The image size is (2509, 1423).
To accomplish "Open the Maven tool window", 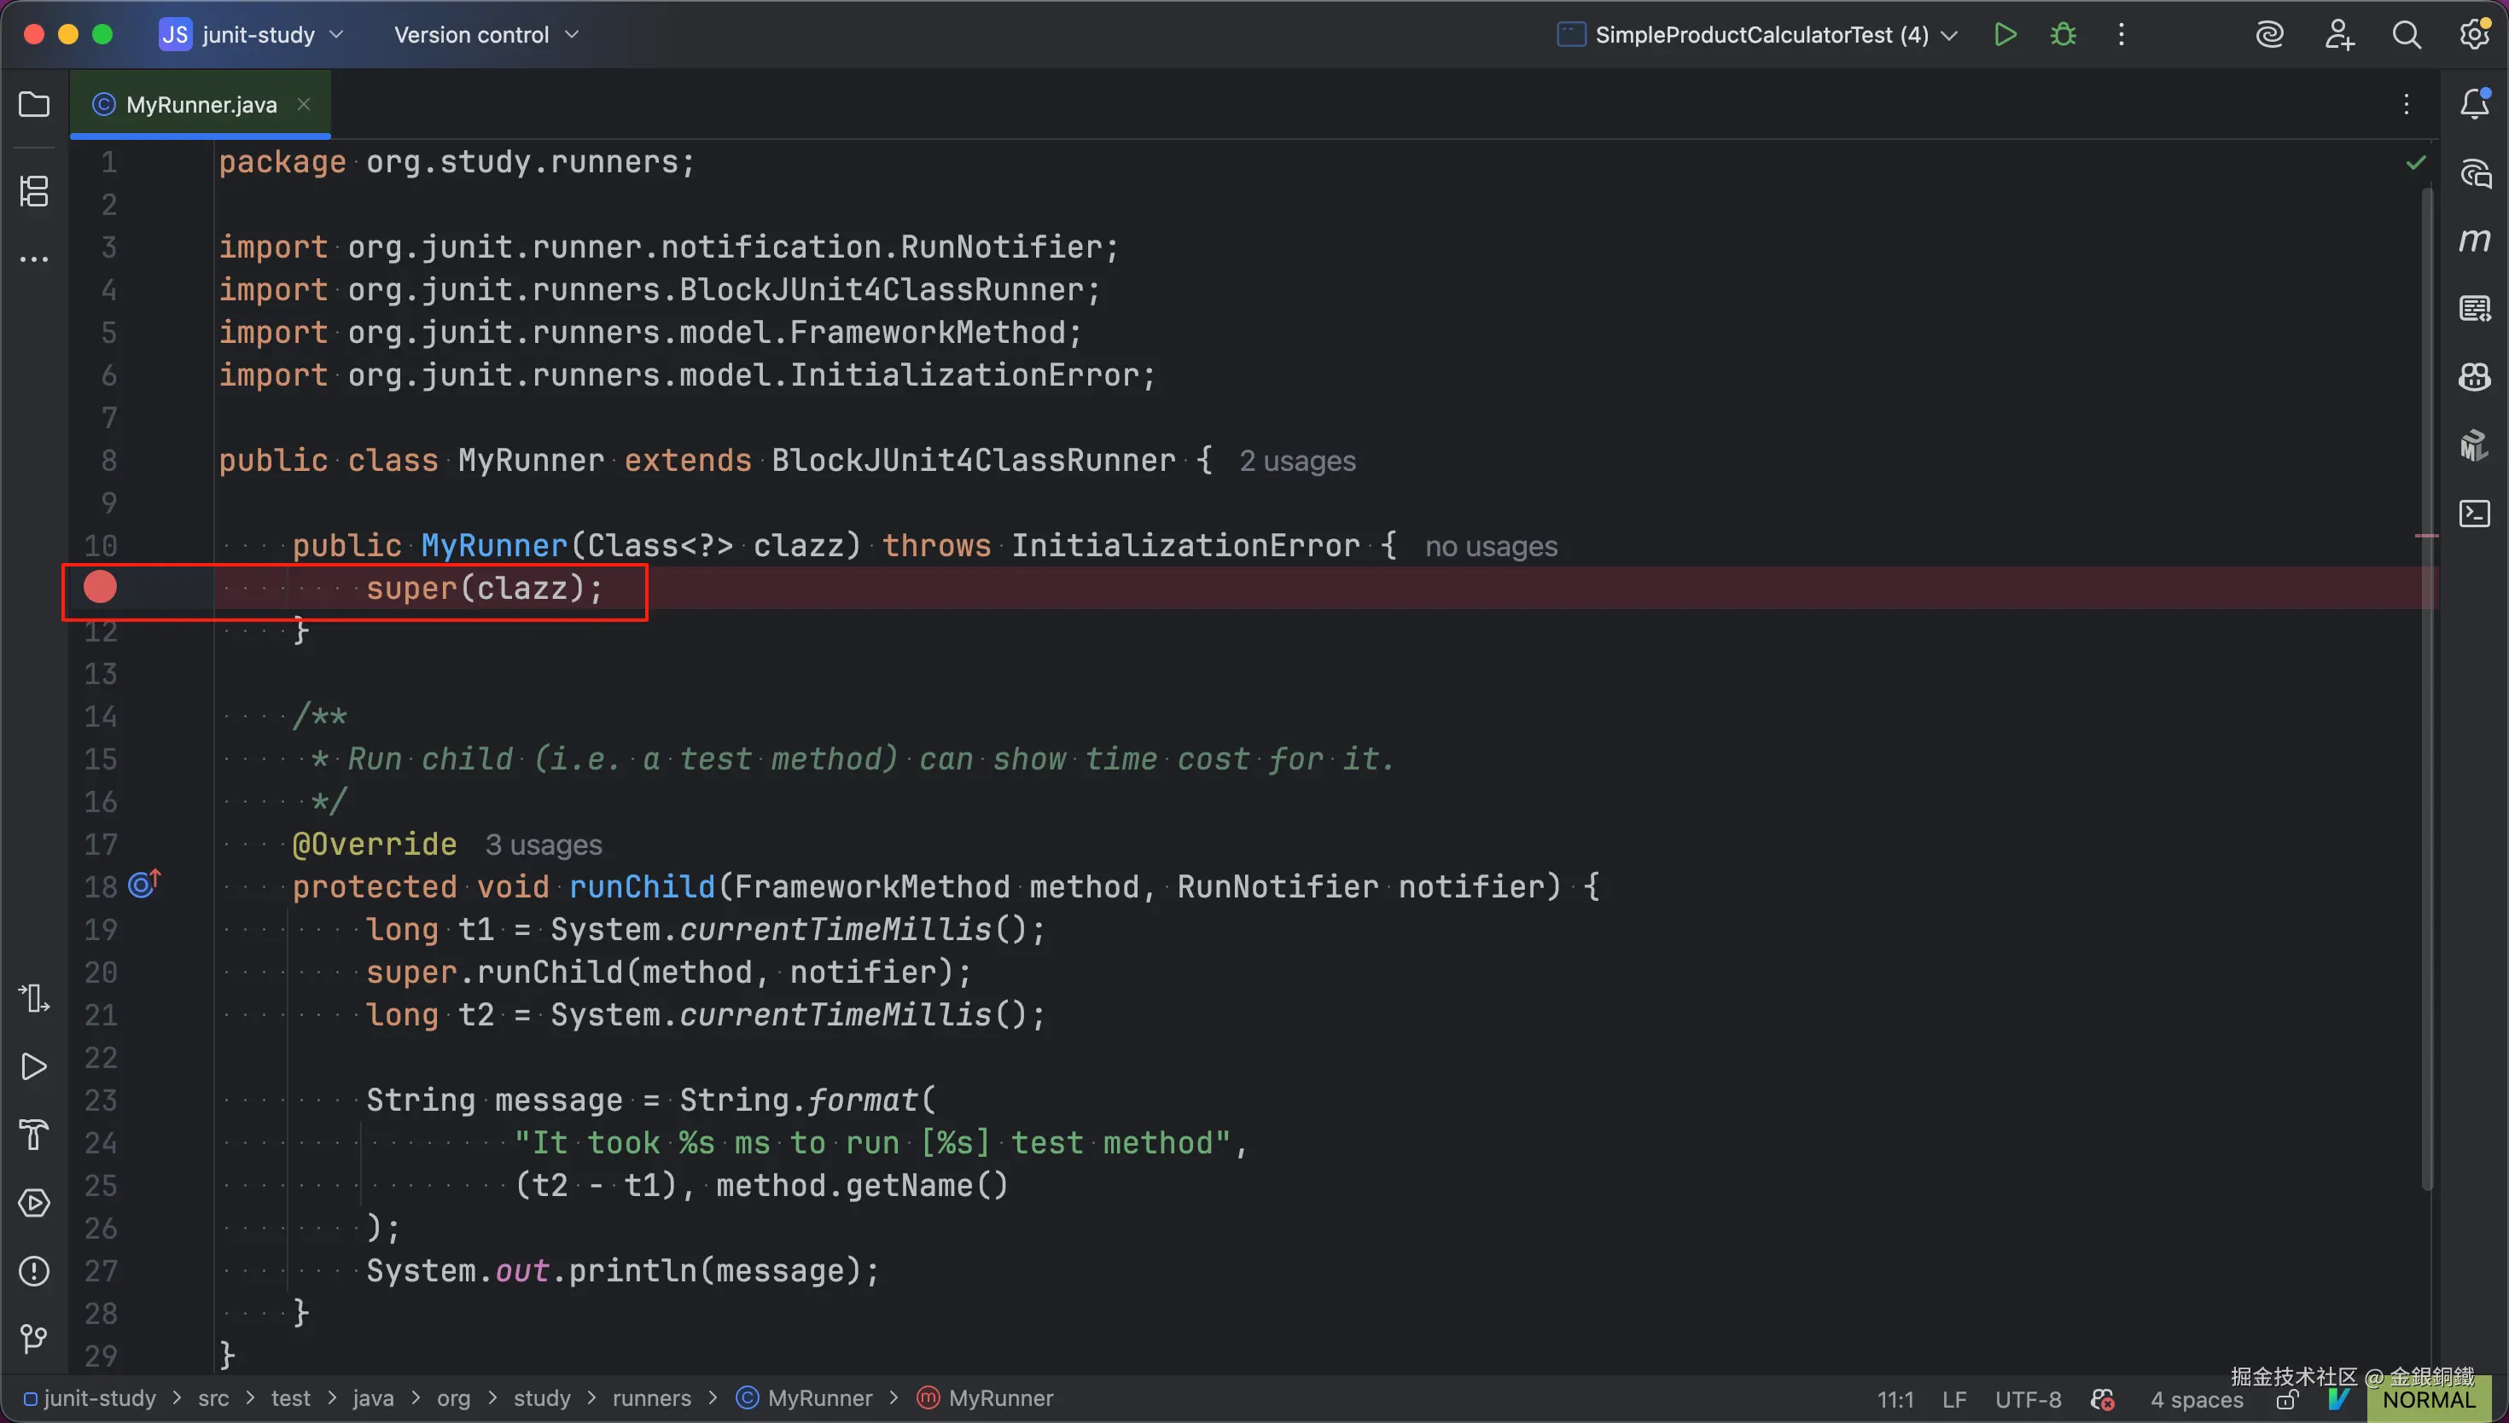I will [x=2475, y=241].
